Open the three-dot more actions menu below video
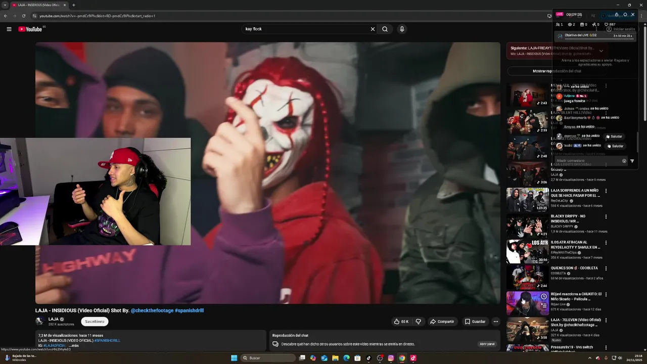Image resolution: width=647 pixels, height=364 pixels. (x=495, y=322)
